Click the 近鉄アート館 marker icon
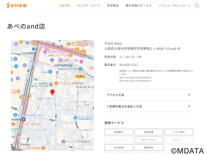 tap(61, 60)
